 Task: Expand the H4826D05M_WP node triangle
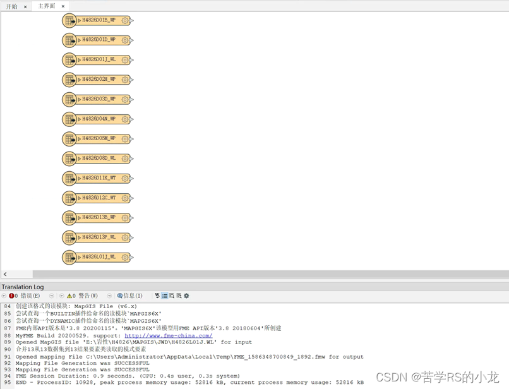pyautogui.click(x=78, y=139)
